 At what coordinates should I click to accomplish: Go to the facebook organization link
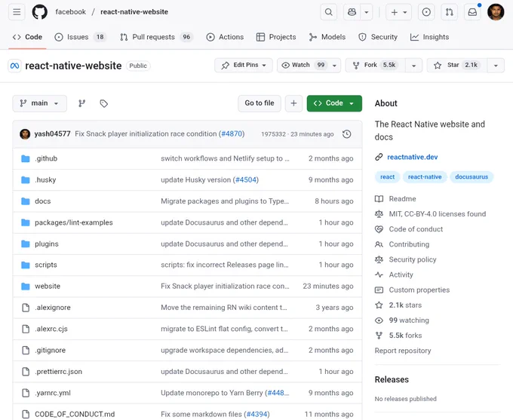70,12
